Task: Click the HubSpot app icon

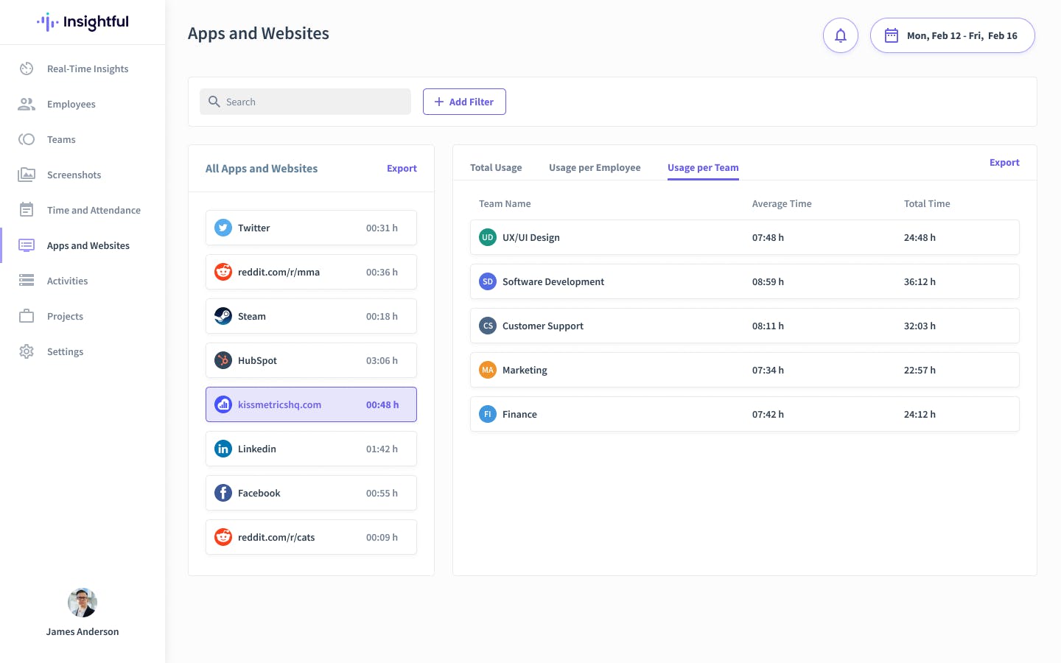Action: (x=223, y=360)
